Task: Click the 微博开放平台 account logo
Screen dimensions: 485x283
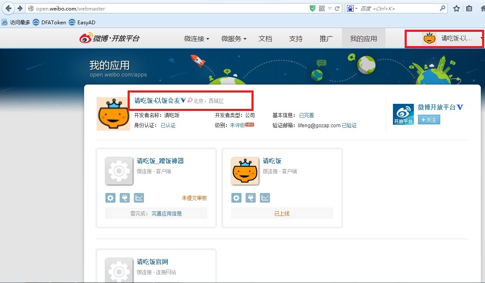Action: (x=403, y=114)
